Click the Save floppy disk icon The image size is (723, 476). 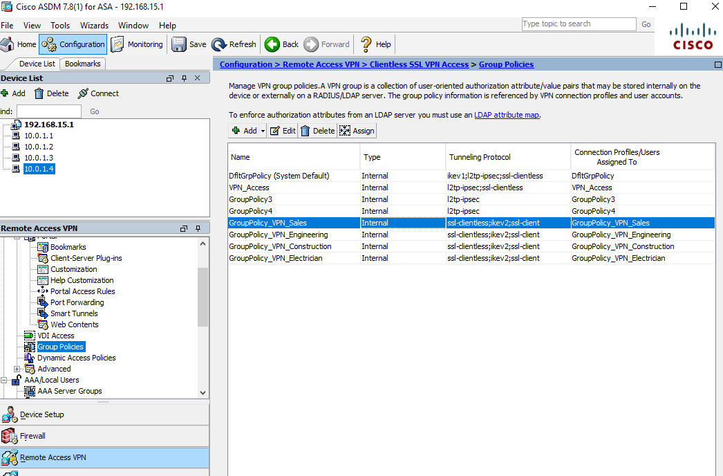tap(179, 44)
